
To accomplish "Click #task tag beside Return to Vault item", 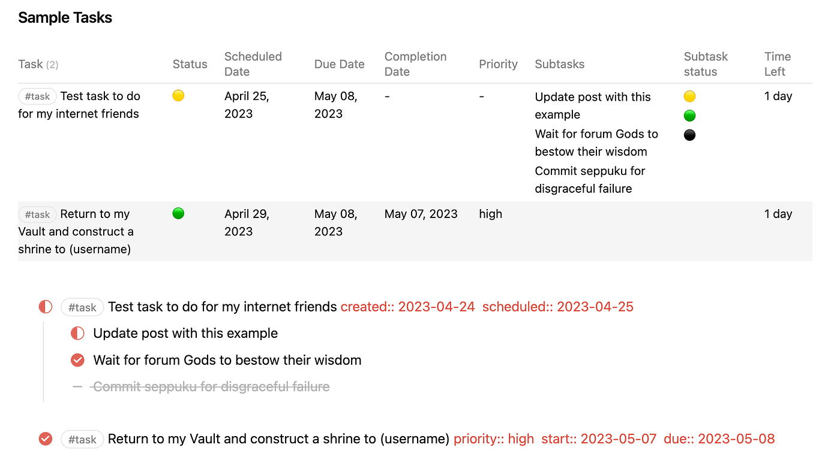I will click(82, 439).
